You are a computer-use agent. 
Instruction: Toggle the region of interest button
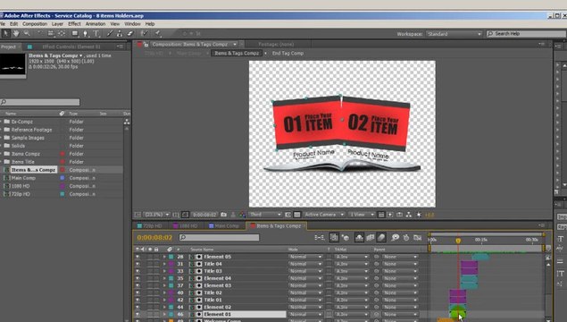pos(288,215)
